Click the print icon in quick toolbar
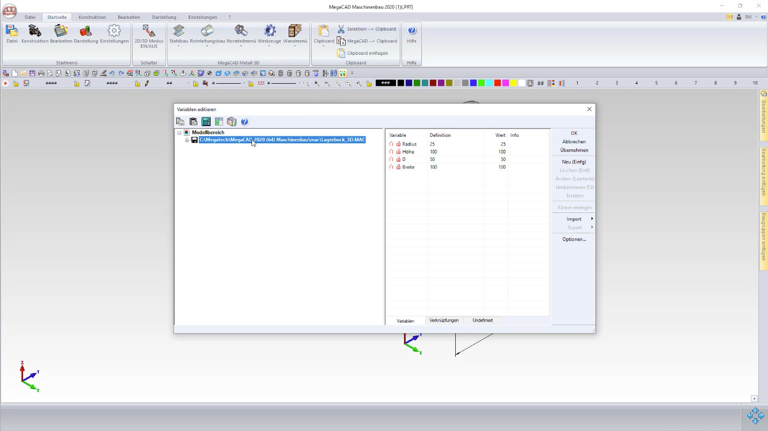Image resolution: width=768 pixels, height=431 pixels. pyautogui.click(x=41, y=74)
